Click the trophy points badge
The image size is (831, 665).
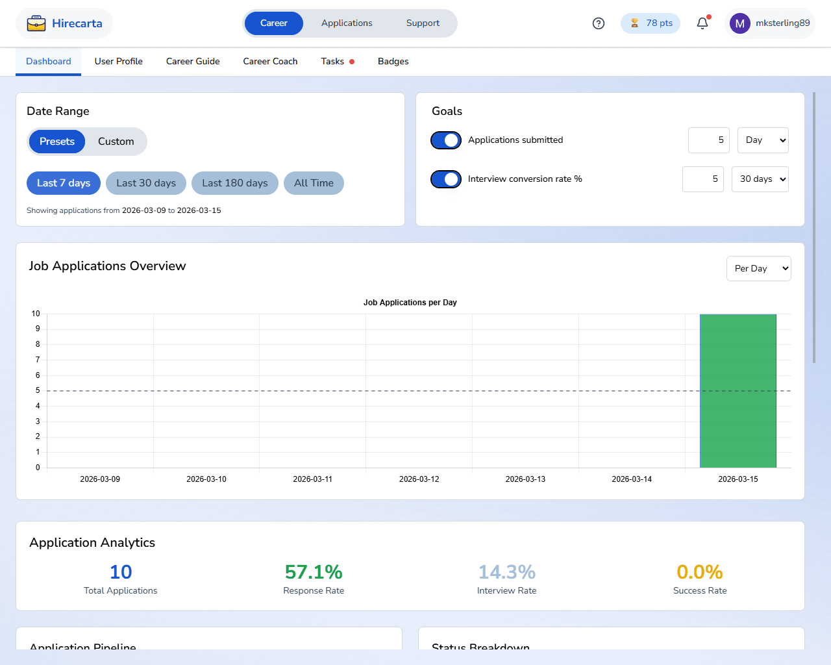tap(651, 23)
